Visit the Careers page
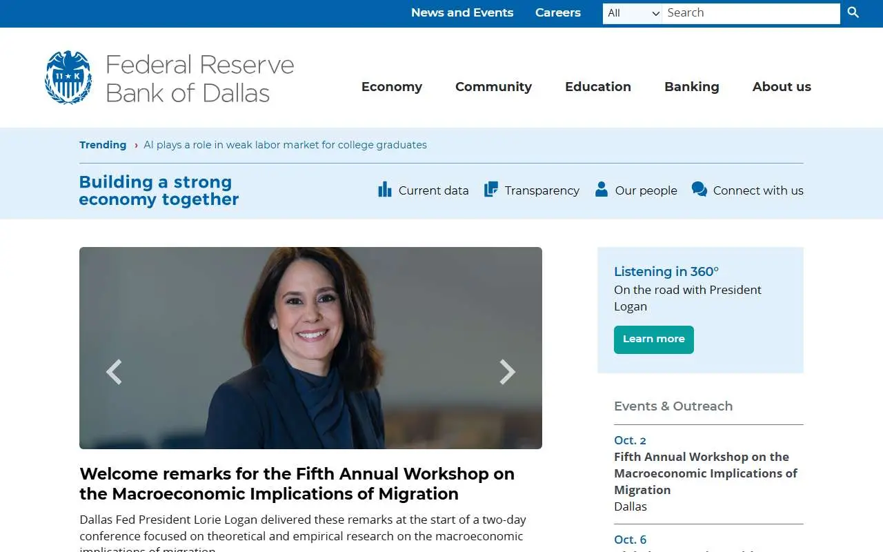 558,12
